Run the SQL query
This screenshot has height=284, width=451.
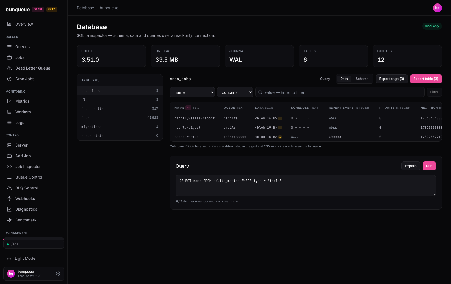pos(429,166)
